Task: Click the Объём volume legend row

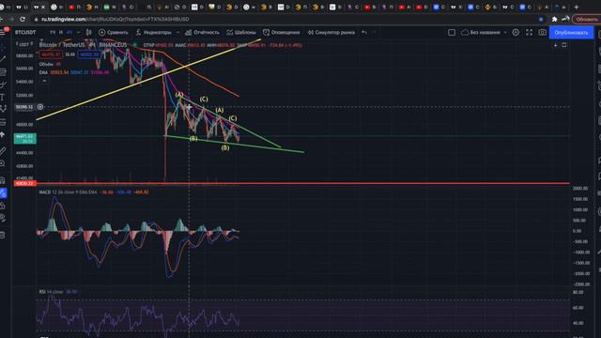Action: (x=50, y=65)
